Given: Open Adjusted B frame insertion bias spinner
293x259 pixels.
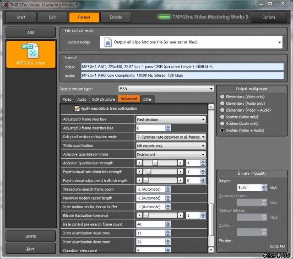Looking at the screenshot, I should click(168, 128).
